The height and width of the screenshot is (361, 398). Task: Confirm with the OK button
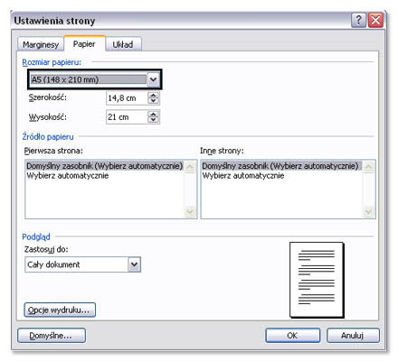click(292, 336)
